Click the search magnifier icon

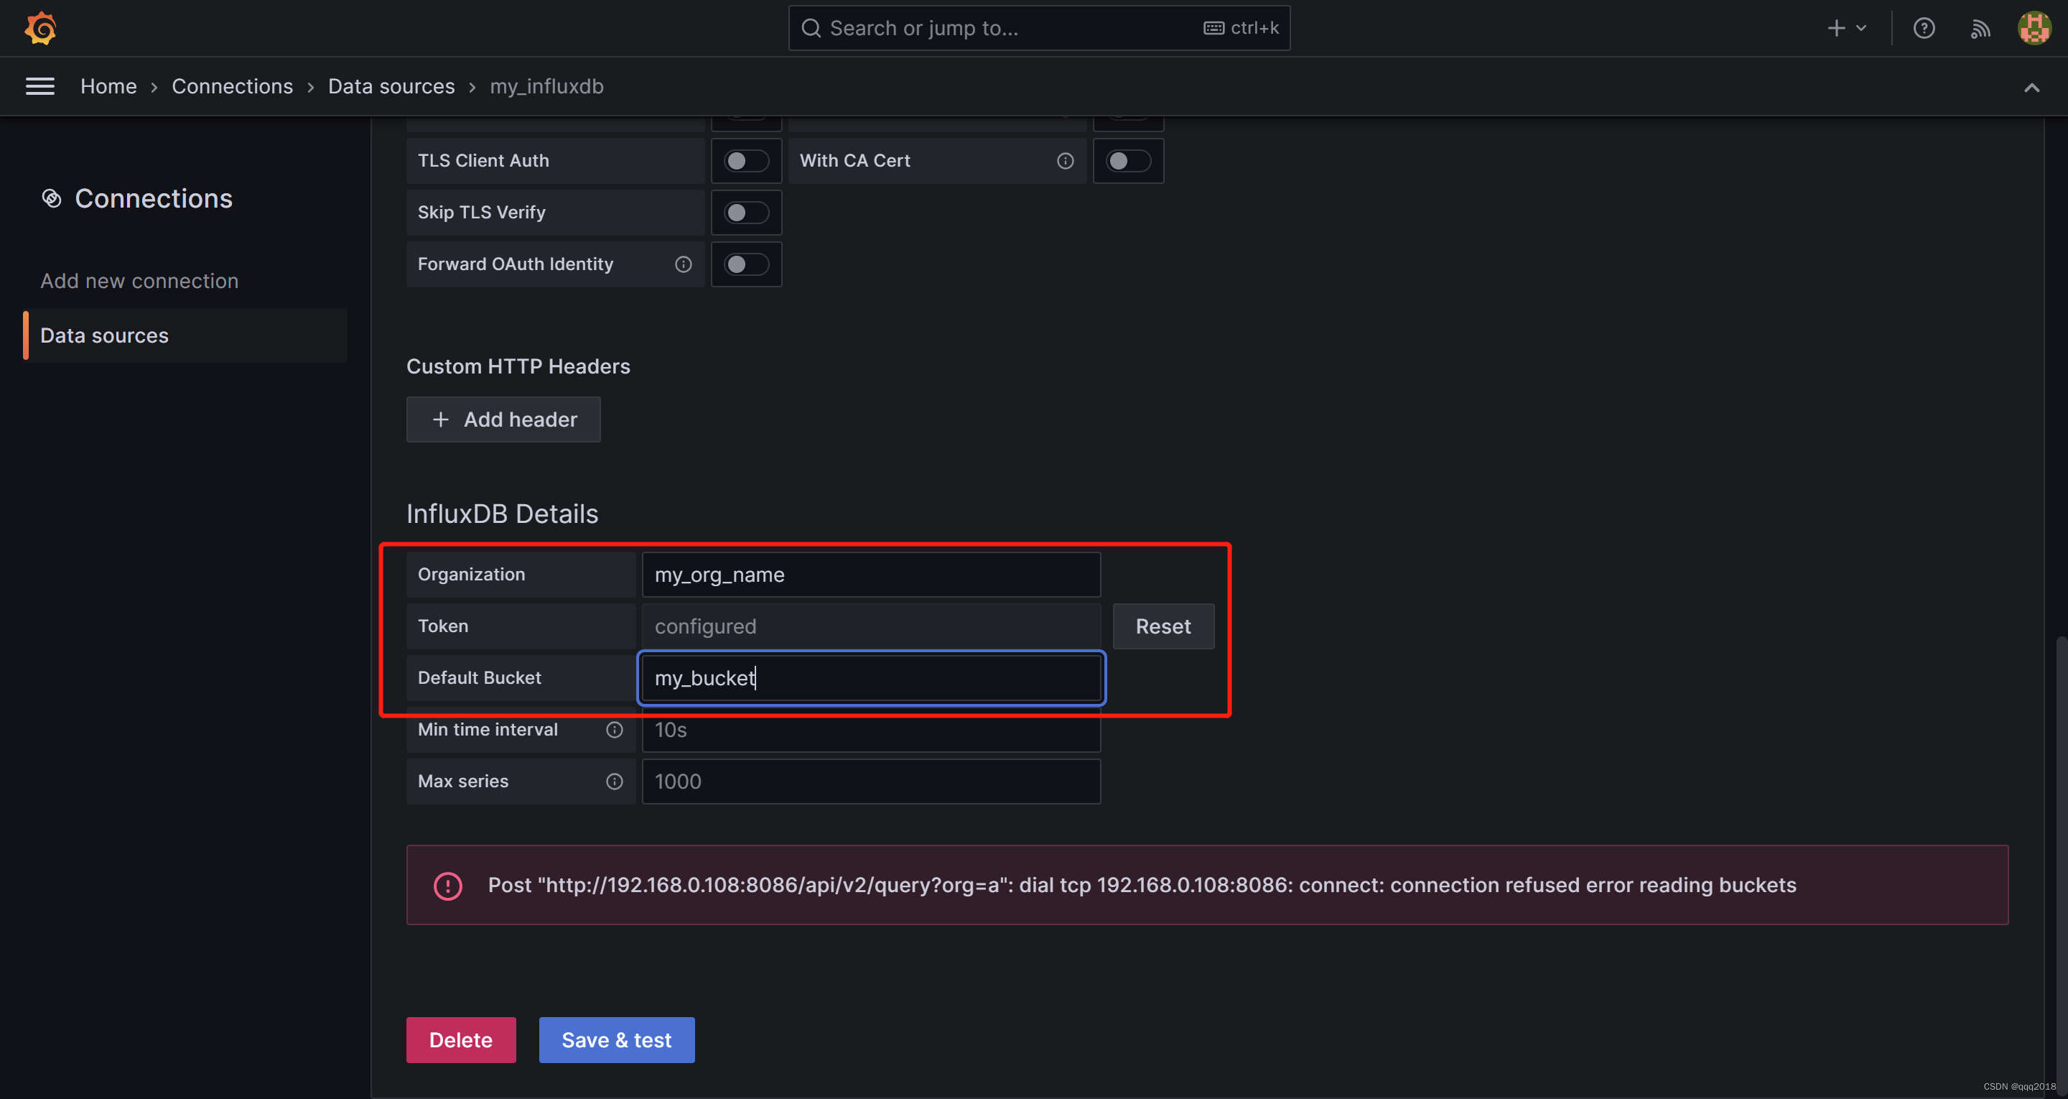coord(811,28)
